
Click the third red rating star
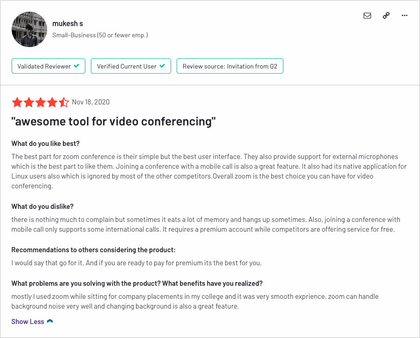[x=41, y=102]
